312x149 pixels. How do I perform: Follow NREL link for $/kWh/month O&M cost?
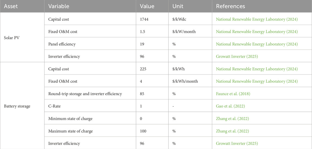[257, 81]
